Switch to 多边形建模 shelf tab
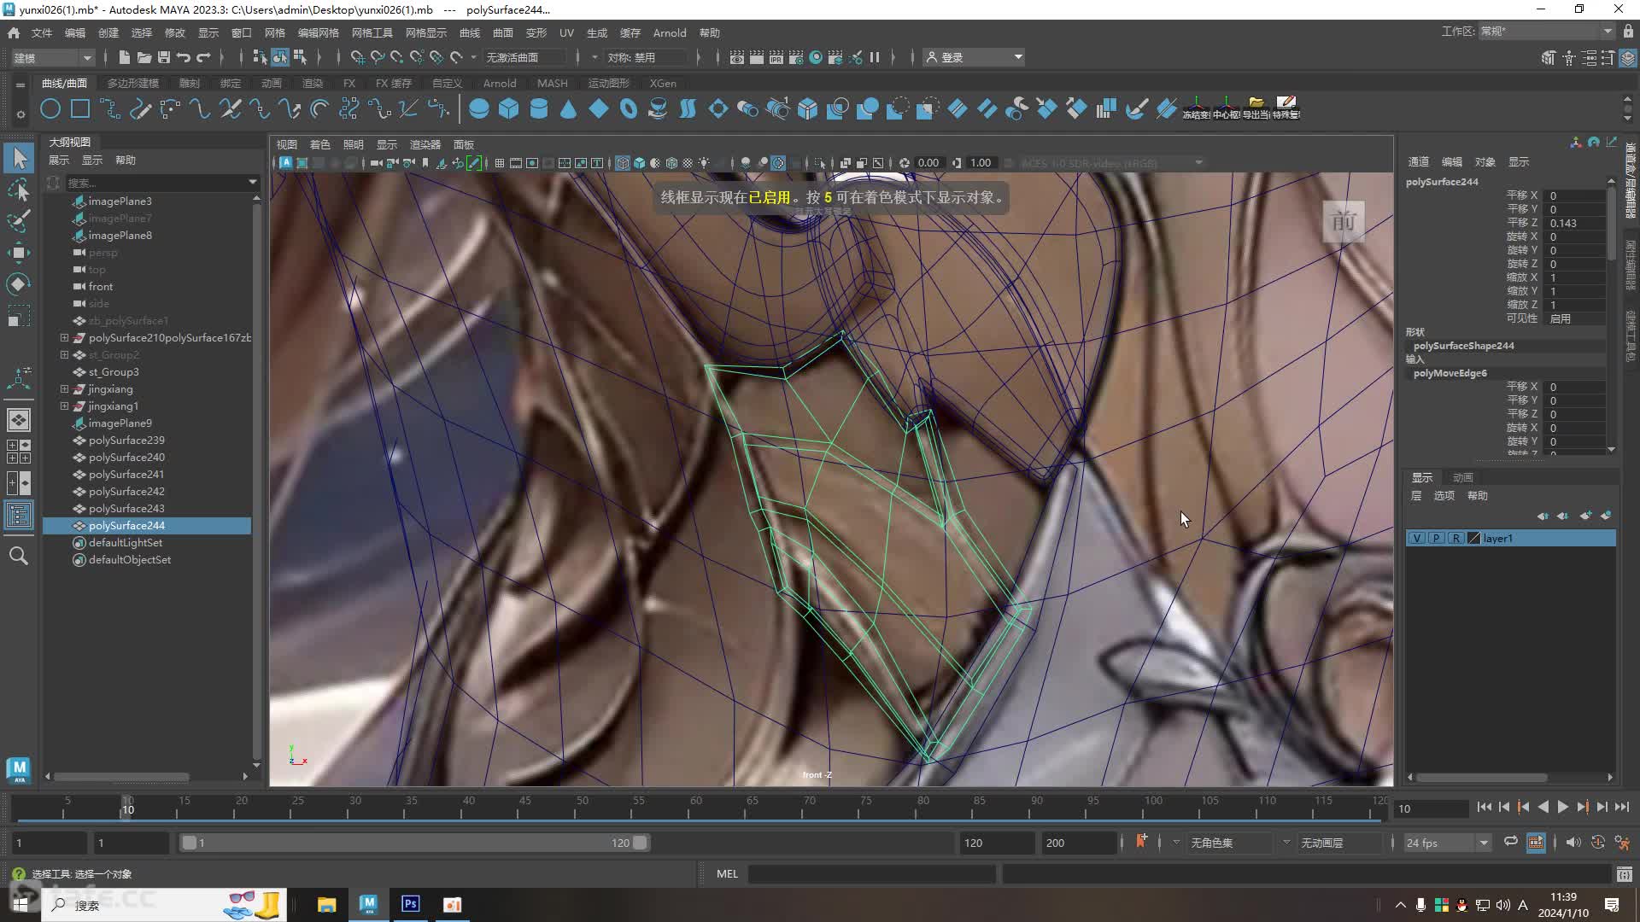 click(133, 83)
